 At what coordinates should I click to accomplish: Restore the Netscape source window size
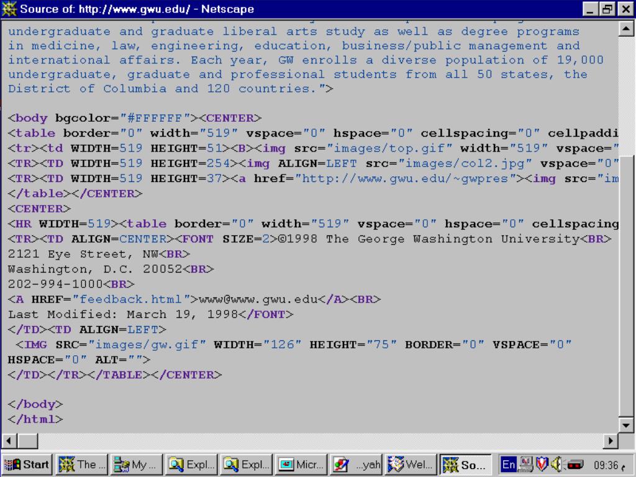pyautogui.click(x=607, y=9)
